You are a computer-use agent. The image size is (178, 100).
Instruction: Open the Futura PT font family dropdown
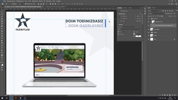coord(127,27)
